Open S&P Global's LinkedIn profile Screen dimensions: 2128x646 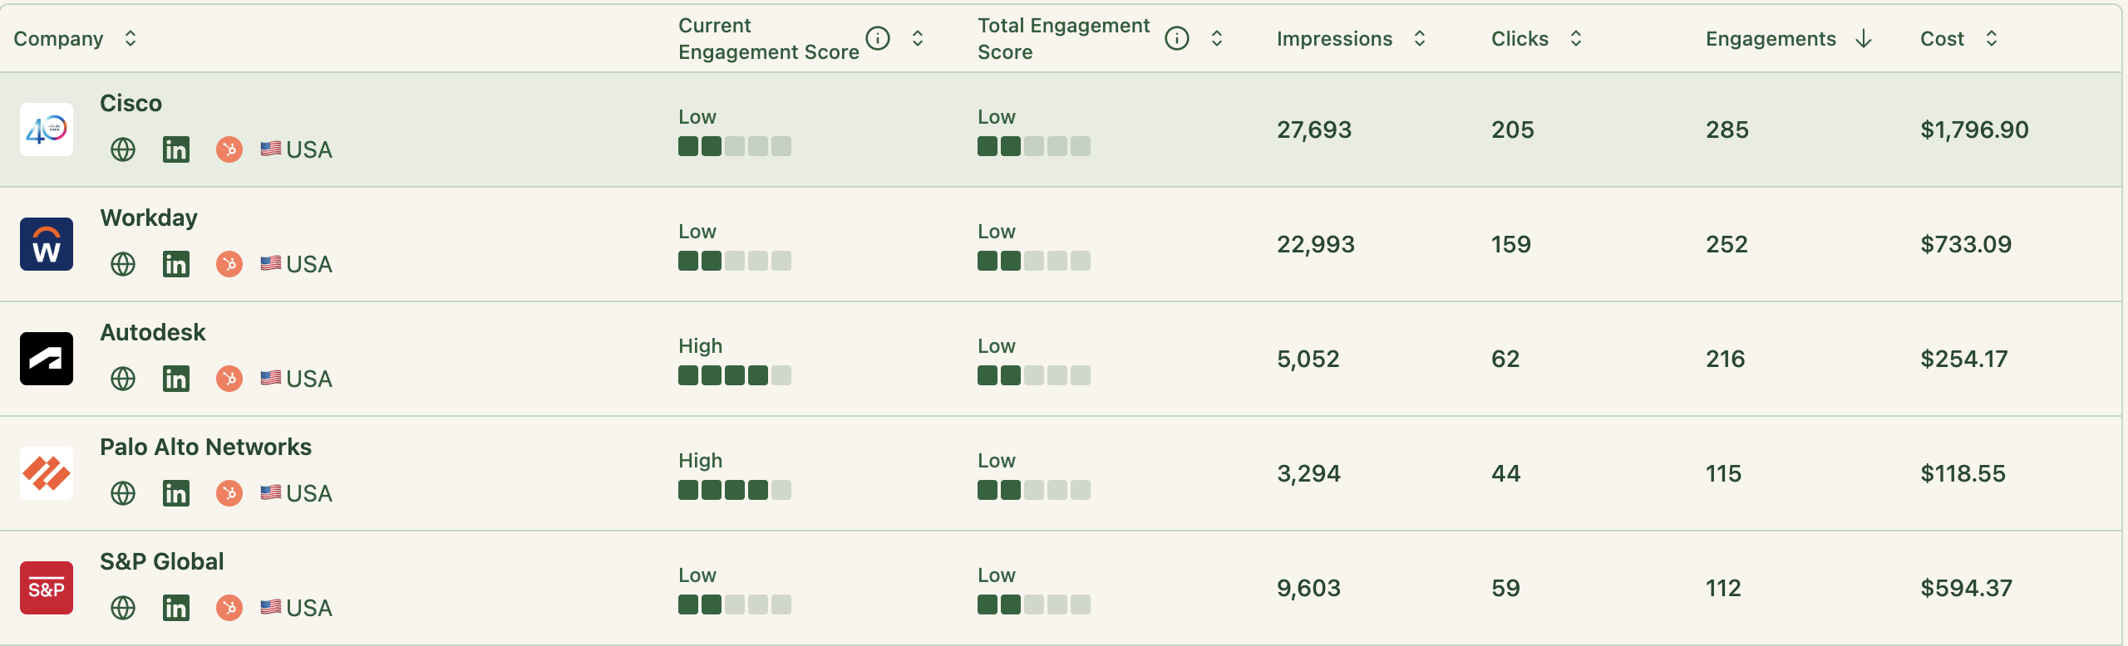(176, 607)
